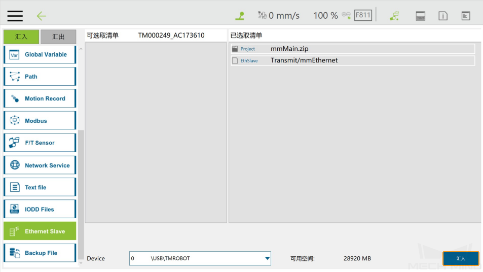Click the F811 status box

tap(363, 15)
